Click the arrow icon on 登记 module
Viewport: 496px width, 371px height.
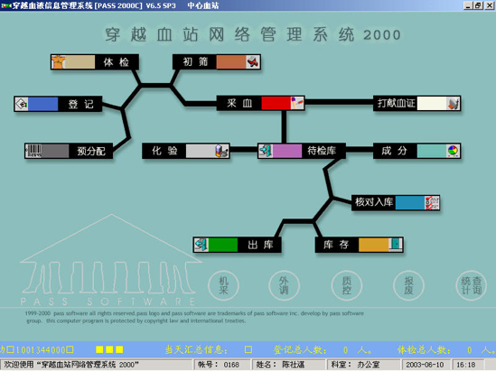tap(22, 104)
